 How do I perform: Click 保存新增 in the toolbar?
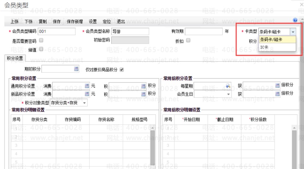(x=75, y=22)
